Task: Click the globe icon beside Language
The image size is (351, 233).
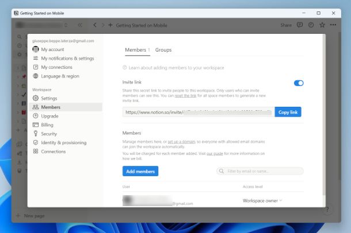Action: click(36, 76)
